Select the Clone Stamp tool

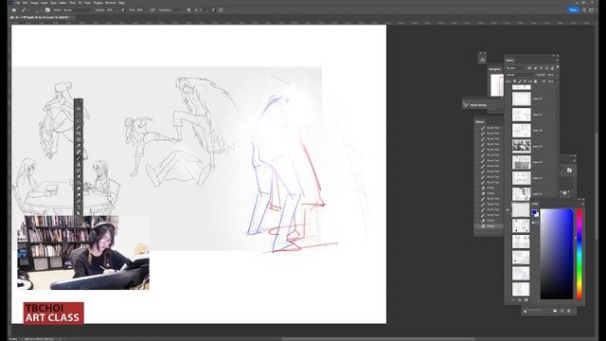point(79,164)
